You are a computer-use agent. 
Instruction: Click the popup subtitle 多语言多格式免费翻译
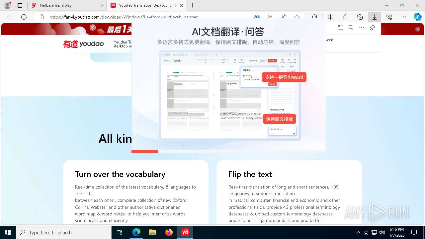(228, 42)
